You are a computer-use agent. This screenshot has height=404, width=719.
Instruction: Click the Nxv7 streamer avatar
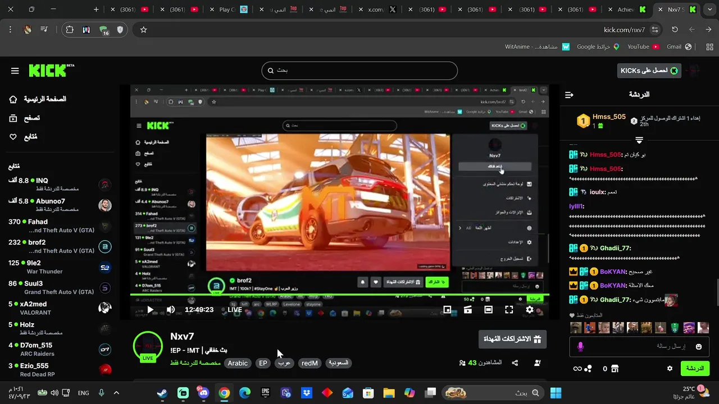tap(148, 346)
